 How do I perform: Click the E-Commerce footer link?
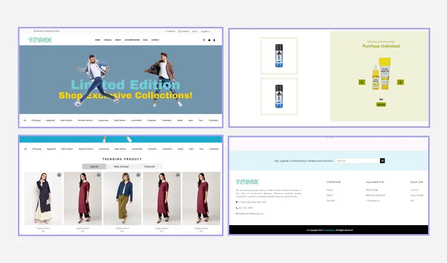point(373,201)
